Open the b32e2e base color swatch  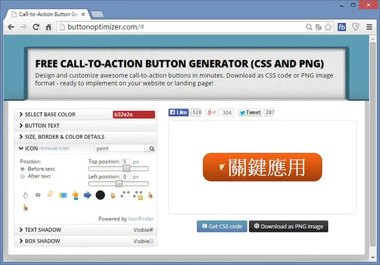(134, 115)
